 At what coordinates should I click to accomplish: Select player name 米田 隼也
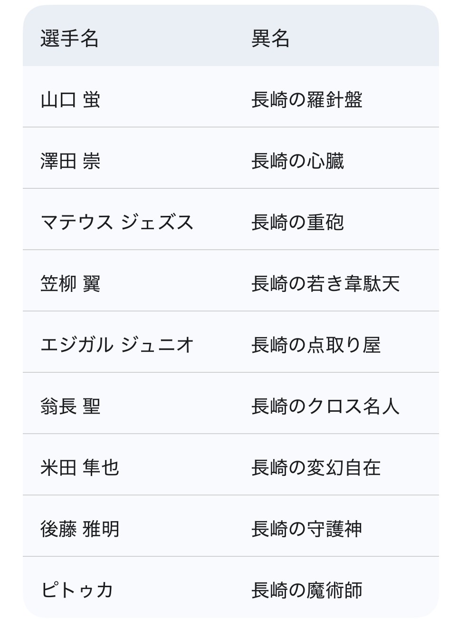[x=79, y=468]
